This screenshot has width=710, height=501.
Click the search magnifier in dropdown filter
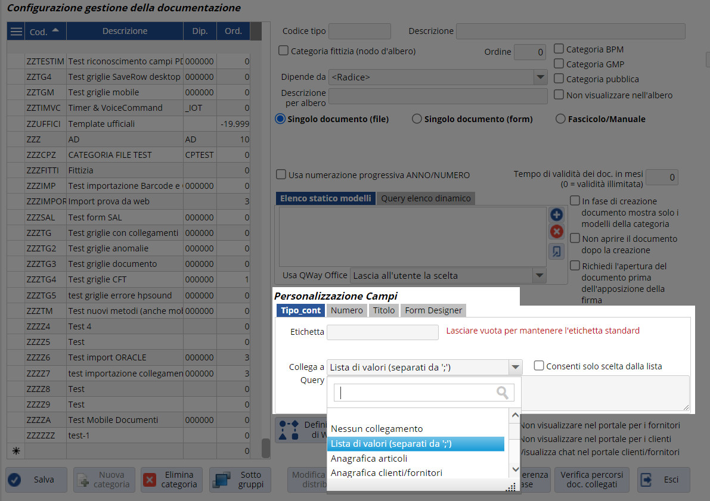click(503, 392)
